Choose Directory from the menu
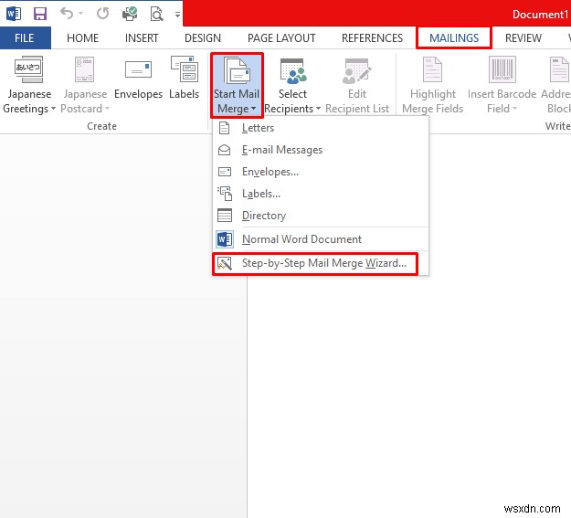The height and width of the screenshot is (518, 571). coord(321,216)
